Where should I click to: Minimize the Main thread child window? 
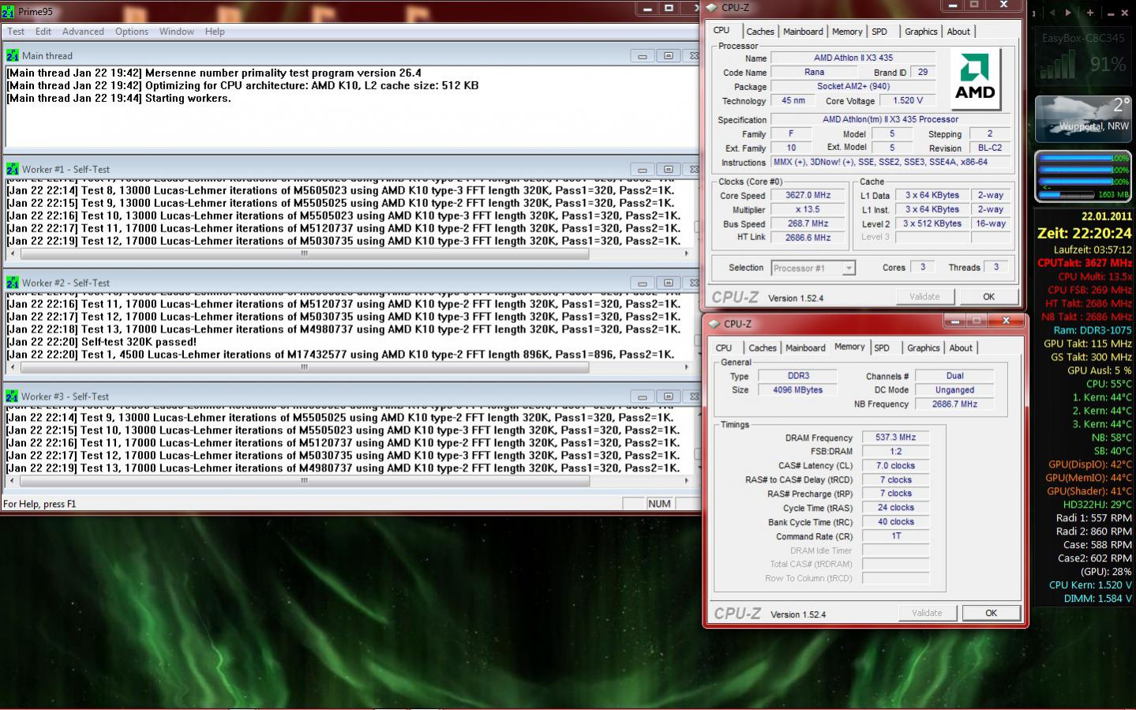643,56
